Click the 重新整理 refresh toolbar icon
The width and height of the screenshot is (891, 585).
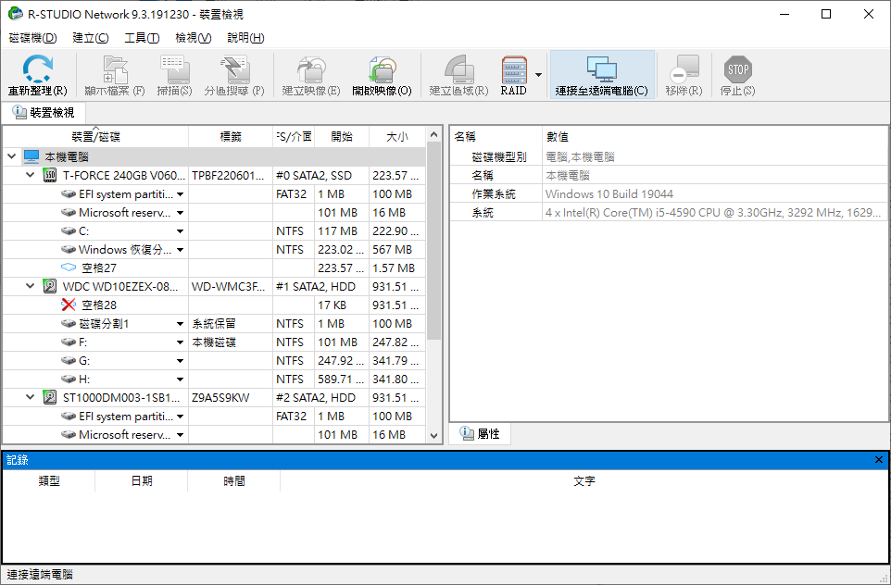pos(37,68)
